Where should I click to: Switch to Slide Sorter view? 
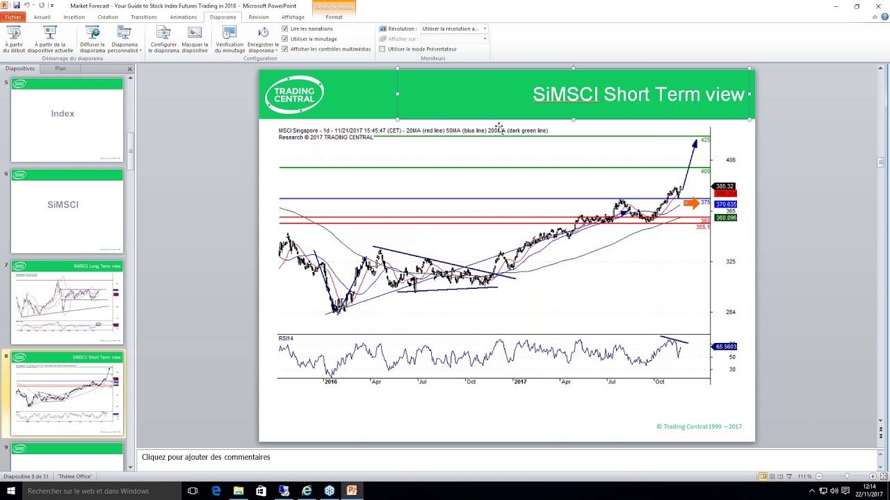click(772, 476)
